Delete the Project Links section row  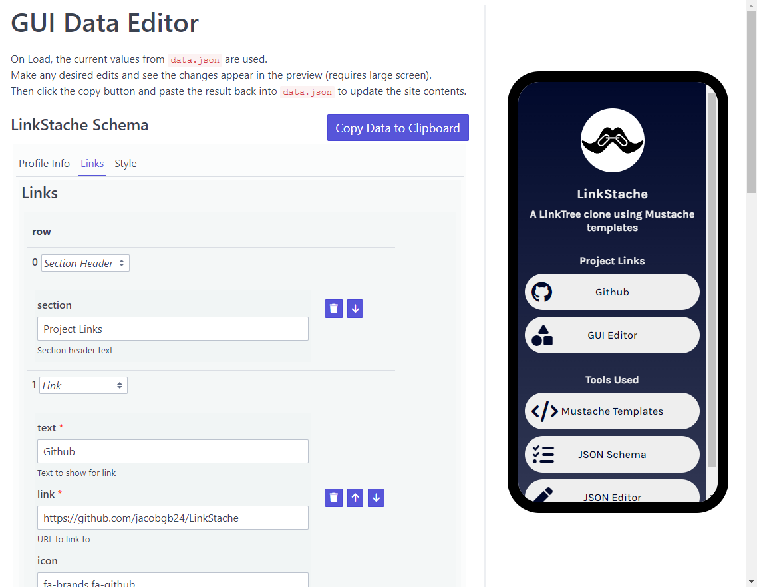coord(334,309)
